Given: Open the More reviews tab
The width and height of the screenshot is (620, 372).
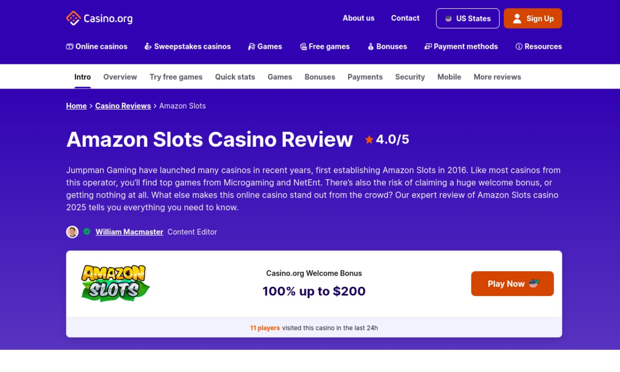Looking at the screenshot, I should pyautogui.click(x=497, y=77).
